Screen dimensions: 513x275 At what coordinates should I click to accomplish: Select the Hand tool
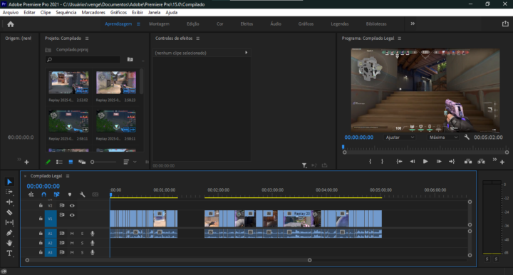pyautogui.click(x=9, y=243)
